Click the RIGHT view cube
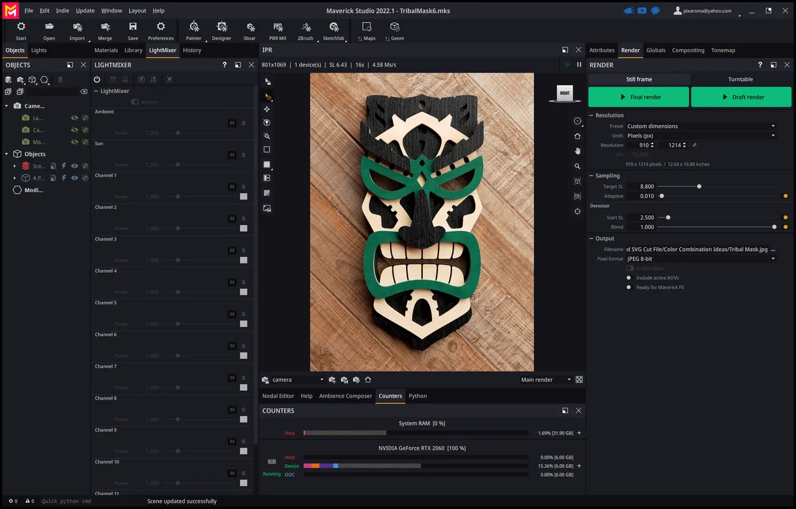The height and width of the screenshot is (509, 796). 565,93
